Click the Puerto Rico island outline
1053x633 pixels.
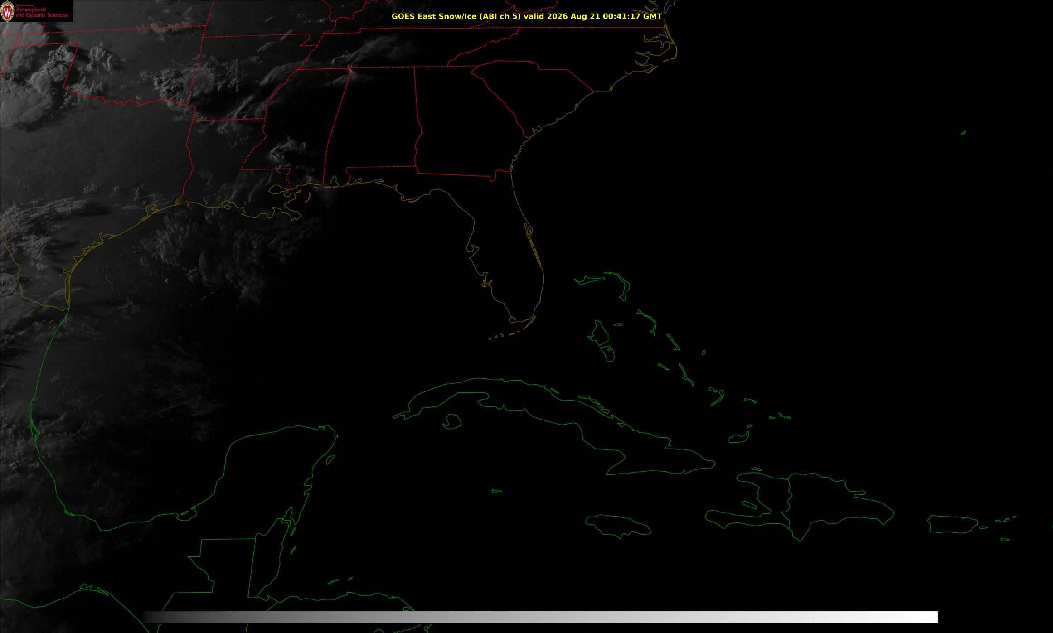[952, 525]
